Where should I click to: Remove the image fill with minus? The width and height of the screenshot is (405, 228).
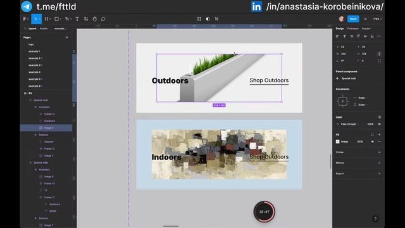point(379,142)
